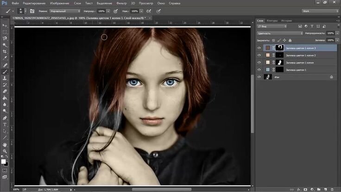341x192 pixels.
Task: Open the brush Режим Нормальный dropdown
Action: (66, 10)
